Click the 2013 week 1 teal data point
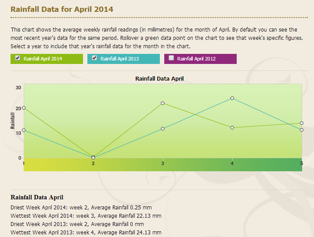 [24, 130]
